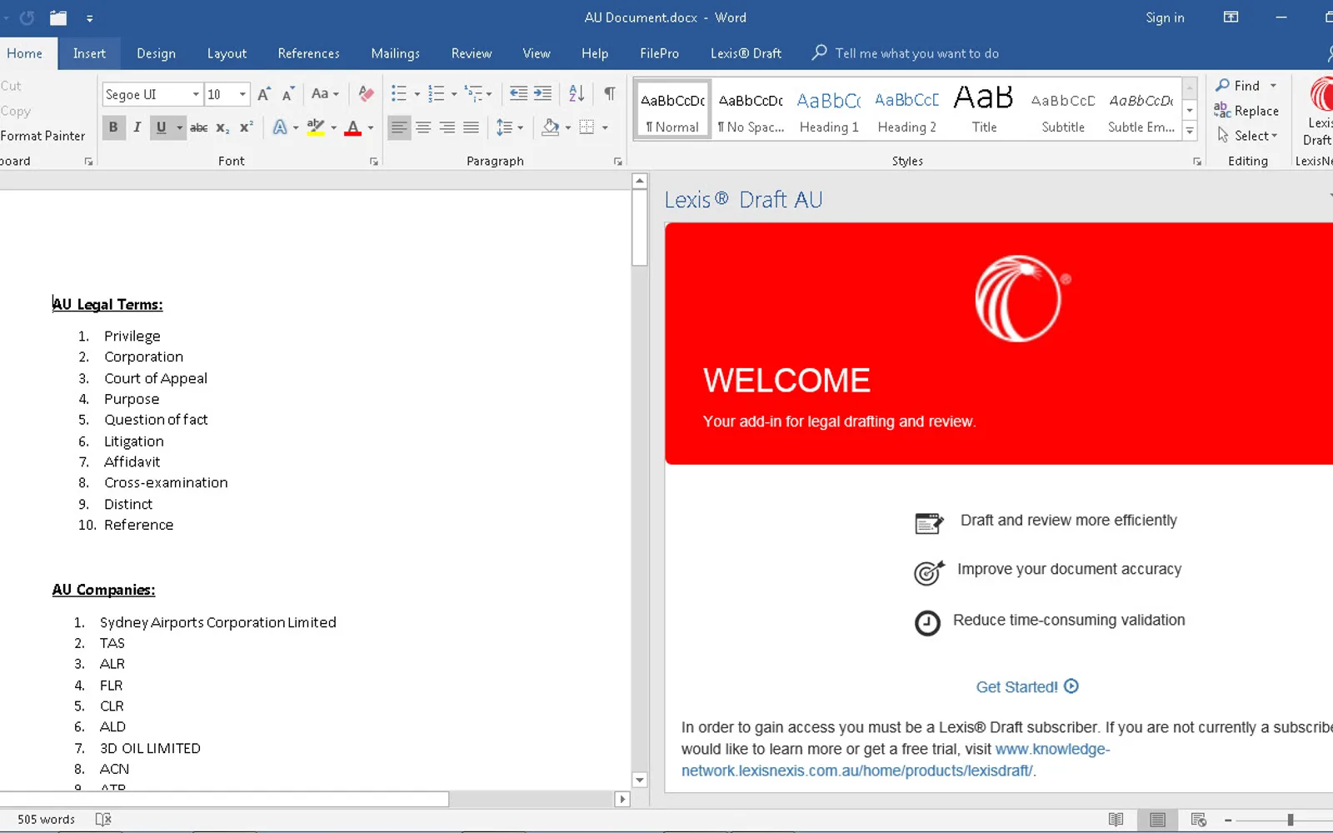Apply numbered list formatting

(436, 94)
